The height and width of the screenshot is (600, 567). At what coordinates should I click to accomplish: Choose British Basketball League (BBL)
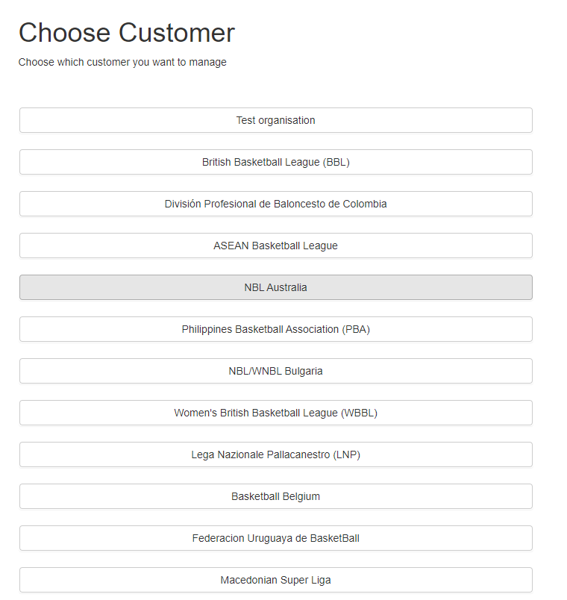(x=275, y=162)
